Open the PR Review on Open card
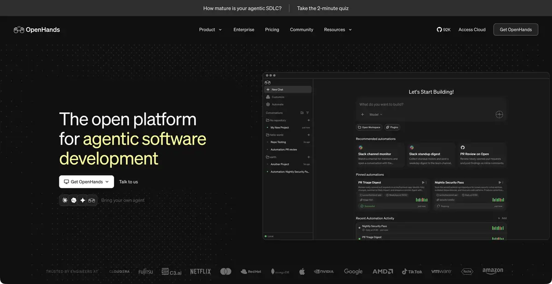 482,155
